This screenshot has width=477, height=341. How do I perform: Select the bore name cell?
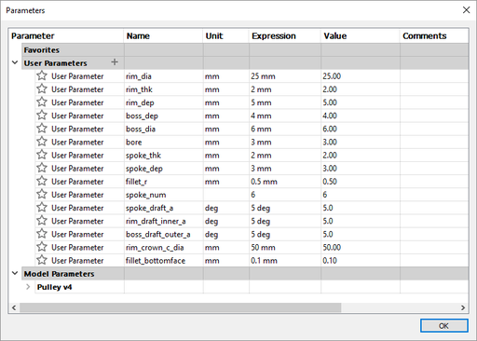tap(164, 142)
